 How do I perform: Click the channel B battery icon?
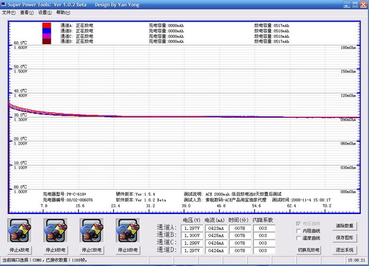coord(55,231)
